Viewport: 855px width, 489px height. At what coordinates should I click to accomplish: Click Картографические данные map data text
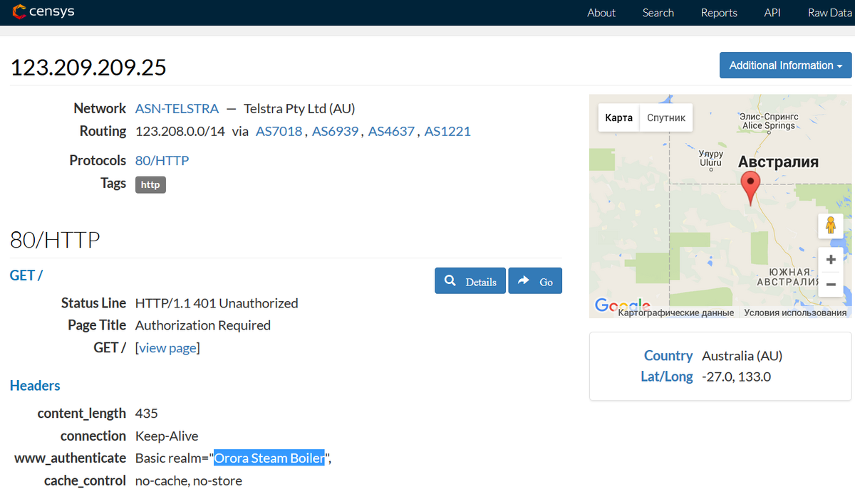[x=675, y=312]
